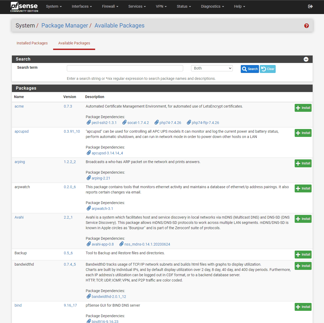The image size is (324, 323).
Task: Install the arping package
Action: [x=303, y=163]
